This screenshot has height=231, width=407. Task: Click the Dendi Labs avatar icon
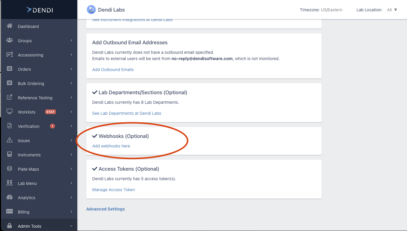91,10
